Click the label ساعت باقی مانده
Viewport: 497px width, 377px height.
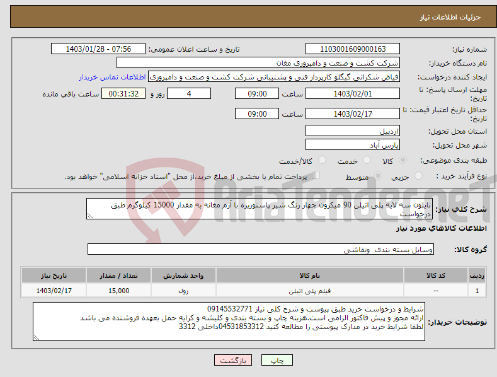pos(71,95)
